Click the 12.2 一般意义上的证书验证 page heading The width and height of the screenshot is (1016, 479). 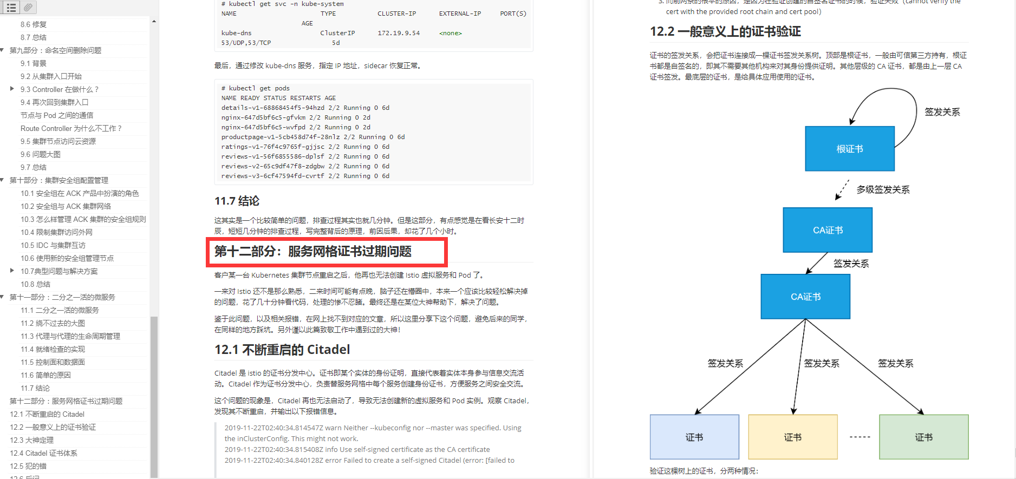pos(725,31)
